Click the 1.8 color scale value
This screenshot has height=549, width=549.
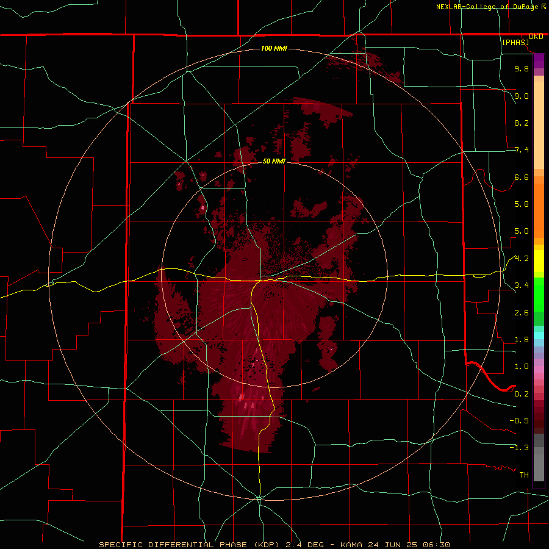click(522, 340)
